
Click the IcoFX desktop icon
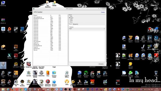[x=124, y=38]
